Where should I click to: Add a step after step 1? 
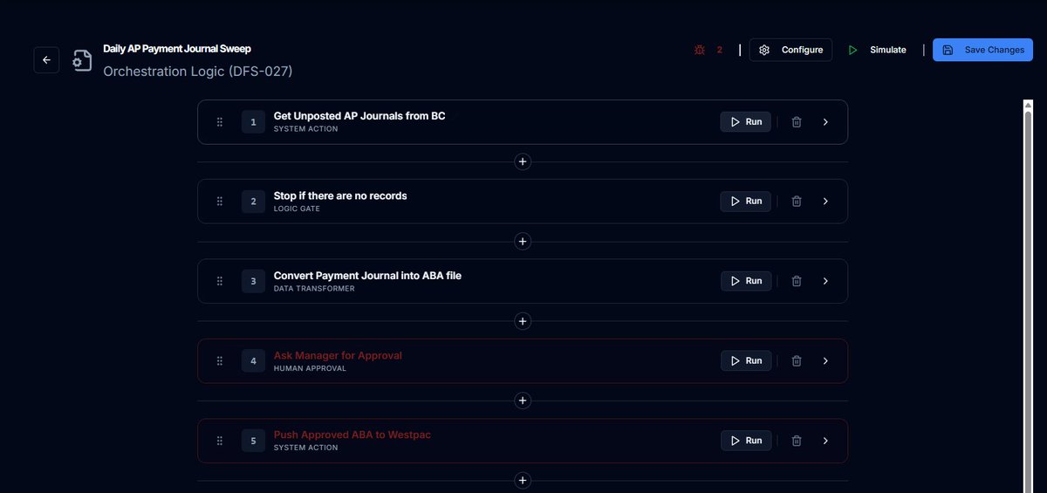click(523, 161)
